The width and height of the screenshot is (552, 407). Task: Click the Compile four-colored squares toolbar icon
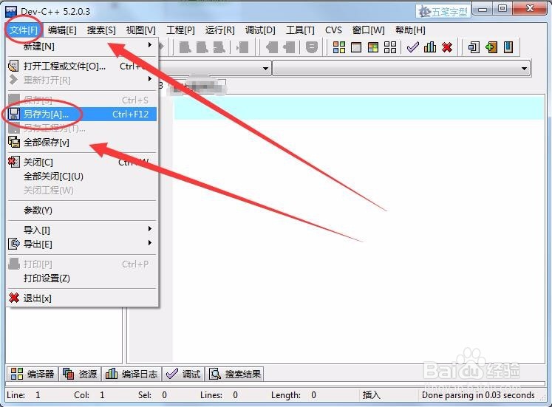coord(338,47)
